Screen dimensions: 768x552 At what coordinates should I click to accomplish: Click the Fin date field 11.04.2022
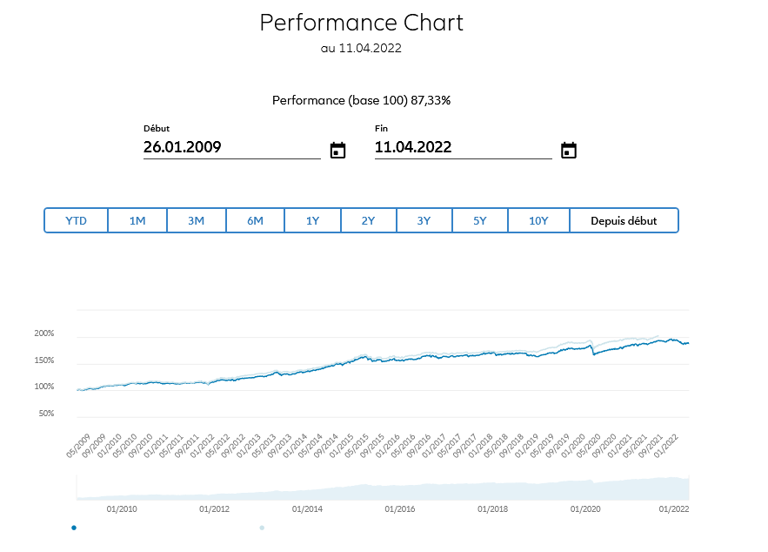click(x=463, y=147)
